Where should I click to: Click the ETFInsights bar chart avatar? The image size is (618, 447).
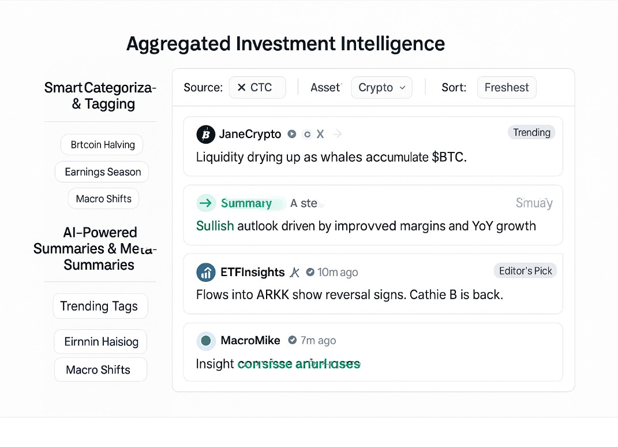(206, 272)
